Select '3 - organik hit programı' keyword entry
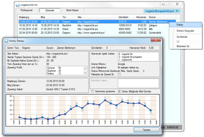 click(130, 57)
